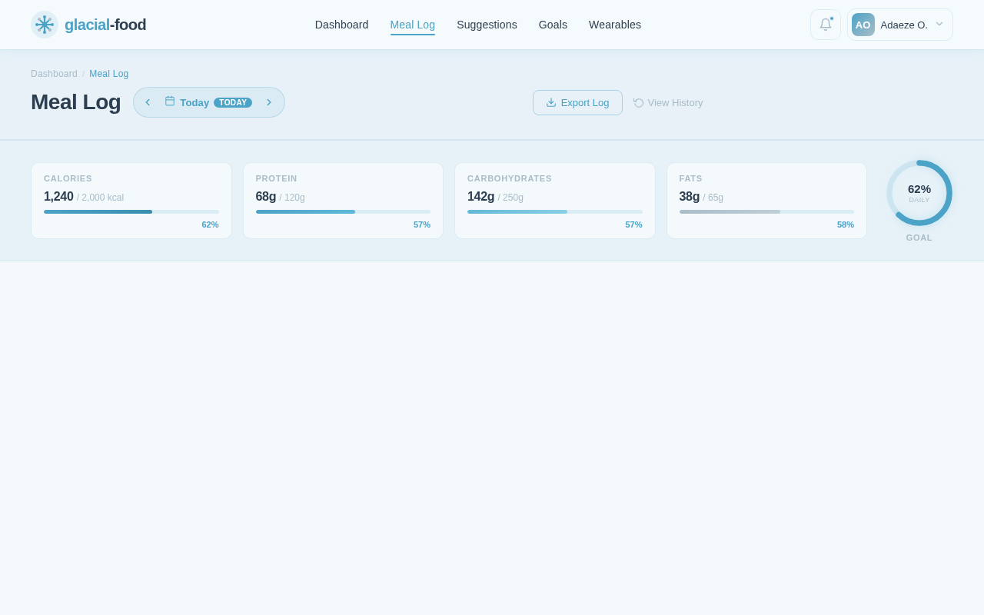The width and height of the screenshot is (984, 615).
Task: Click the 62% daily goal ring
Action: pos(919,193)
